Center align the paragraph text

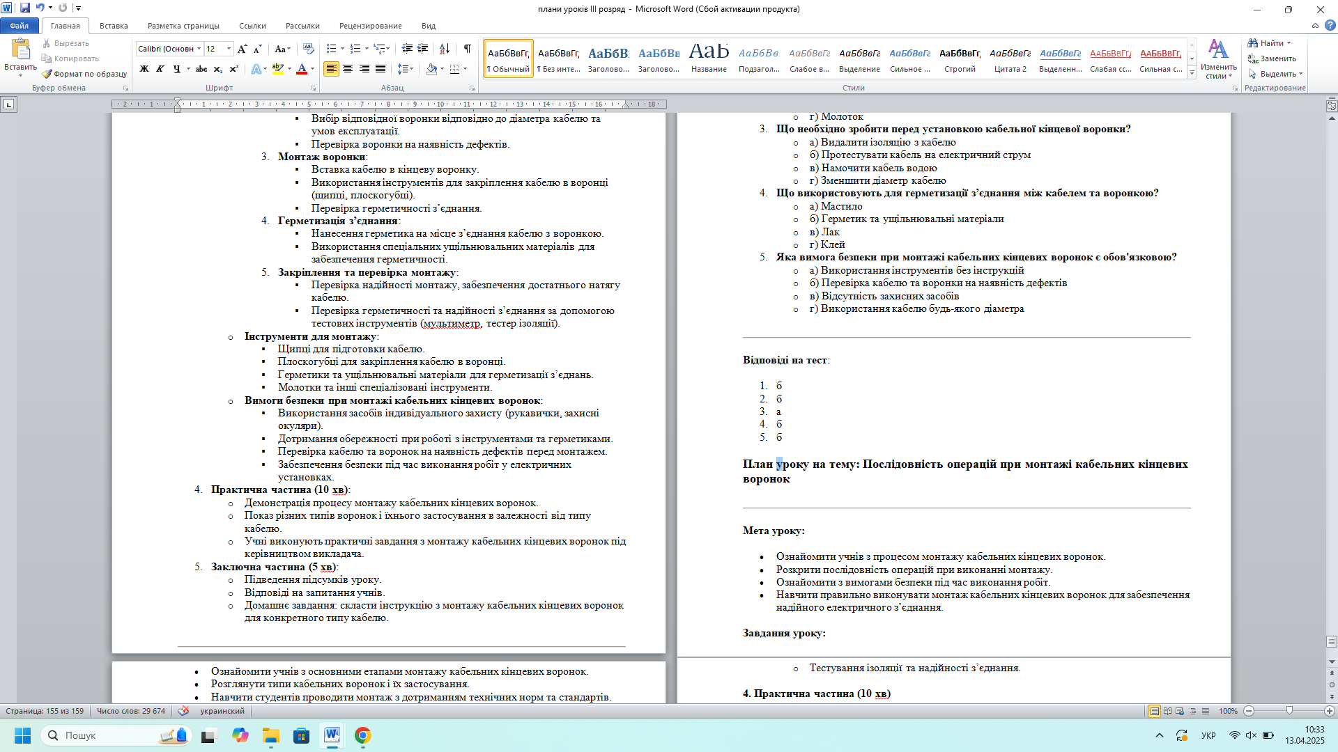click(347, 69)
